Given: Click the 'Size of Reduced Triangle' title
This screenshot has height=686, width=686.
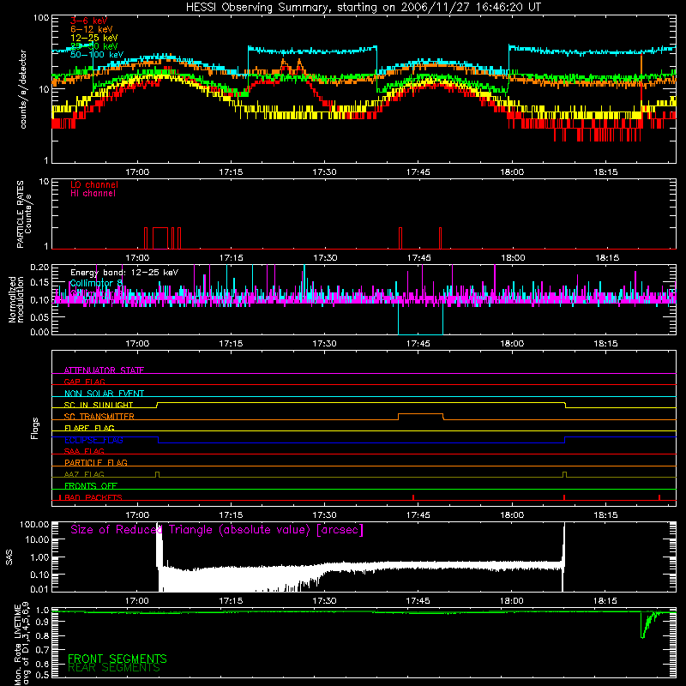Looking at the screenshot, I should 217,530.
